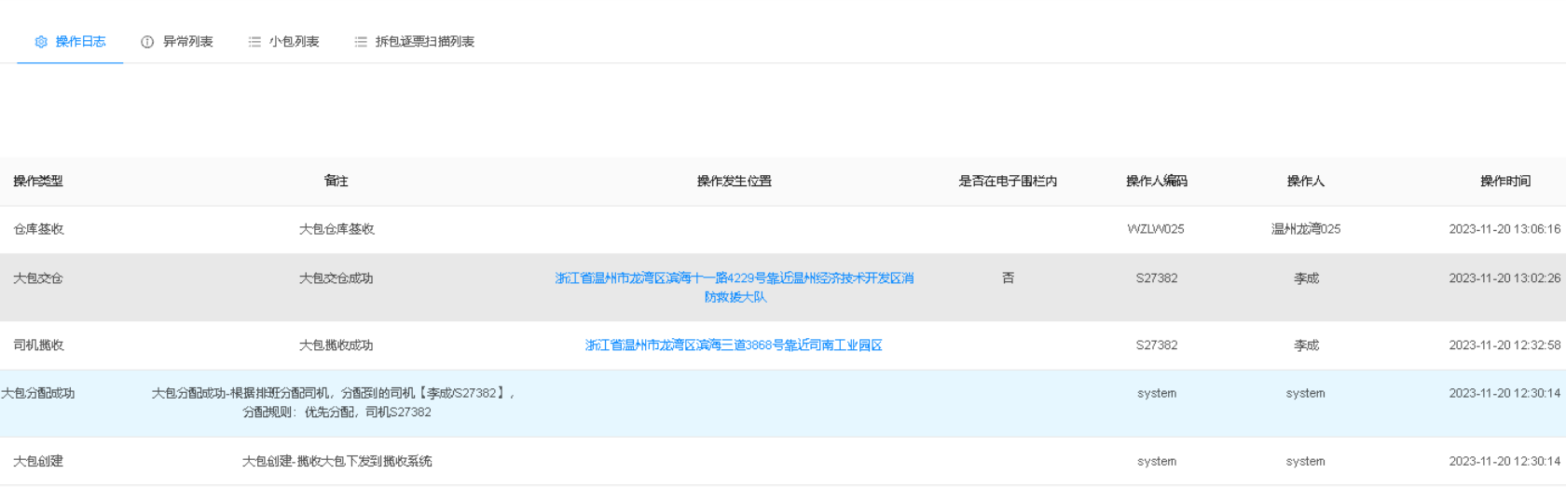Click the WZLW025 operator code
The height and width of the screenshot is (487, 1566).
tap(1156, 229)
